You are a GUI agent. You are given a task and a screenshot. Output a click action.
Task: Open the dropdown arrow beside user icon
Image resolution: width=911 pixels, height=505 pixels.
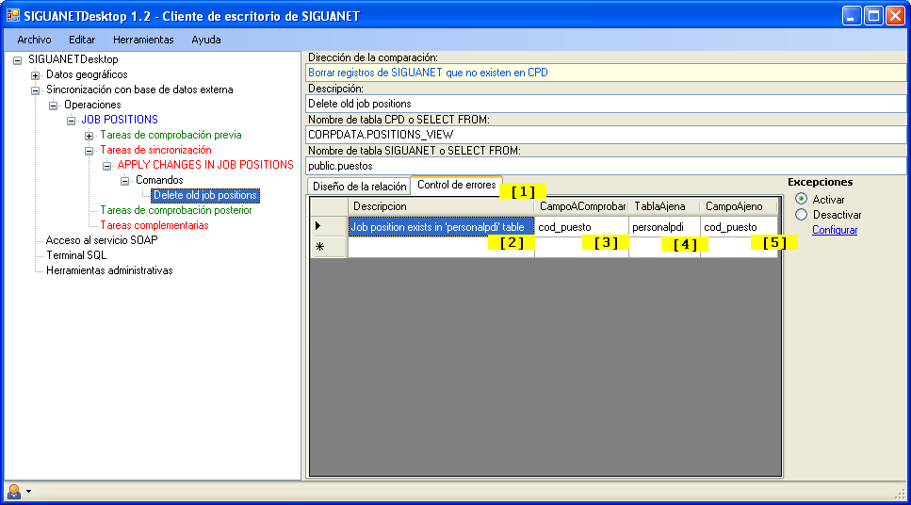tap(28, 492)
